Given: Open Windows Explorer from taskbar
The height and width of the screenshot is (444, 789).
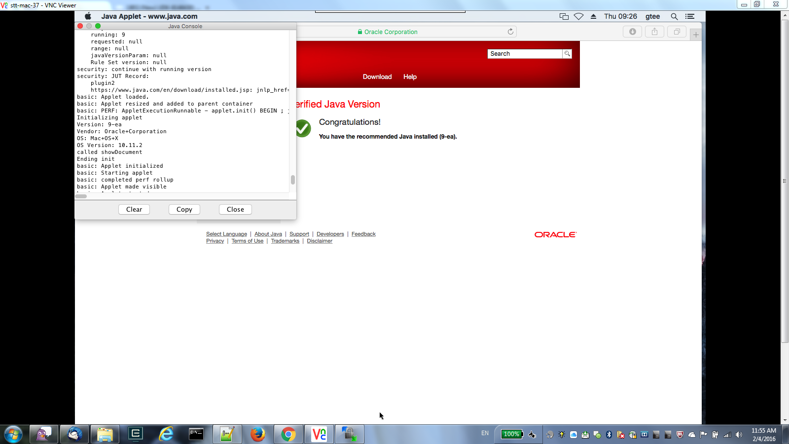Looking at the screenshot, I should 105,434.
